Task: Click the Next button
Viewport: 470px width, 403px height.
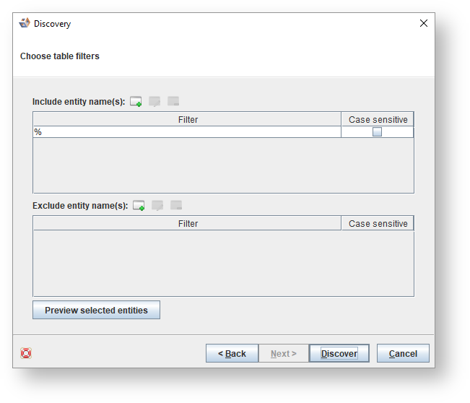Action: (284, 353)
